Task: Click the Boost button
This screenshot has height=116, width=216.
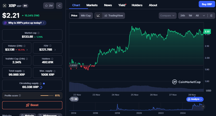Action: (32, 105)
